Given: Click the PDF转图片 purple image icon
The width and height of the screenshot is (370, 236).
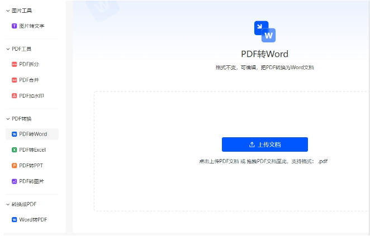Looking at the screenshot, I should click(x=15, y=181).
